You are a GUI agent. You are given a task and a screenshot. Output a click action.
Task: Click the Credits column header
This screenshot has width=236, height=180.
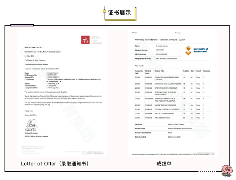186,71
